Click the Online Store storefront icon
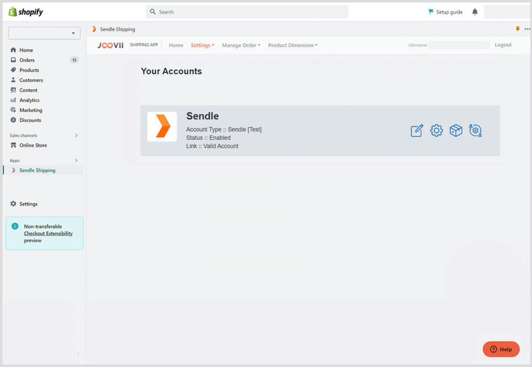The height and width of the screenshot is (367, 532). [13, 145]
